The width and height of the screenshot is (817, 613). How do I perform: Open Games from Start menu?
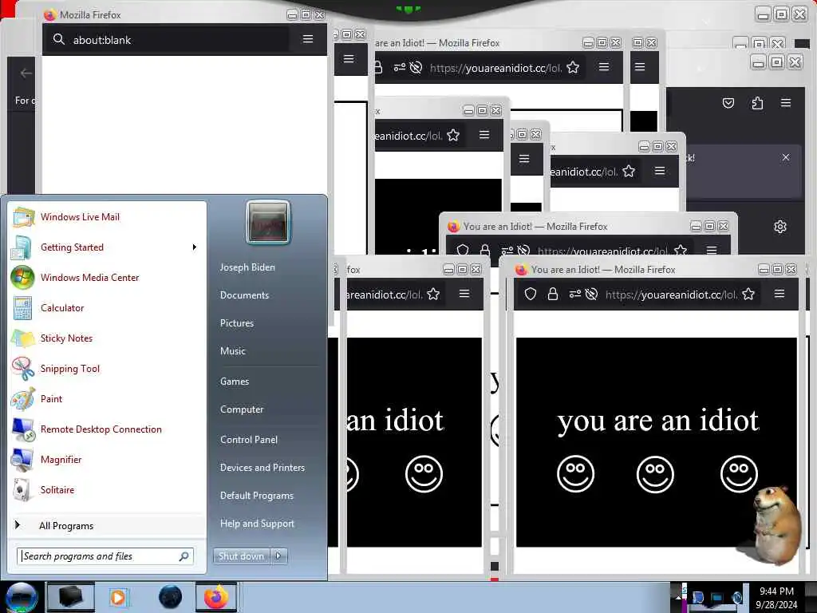(x=235, y=381)
